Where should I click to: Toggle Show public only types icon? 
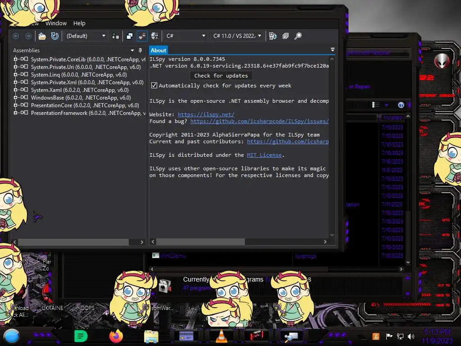pos(129,36)
